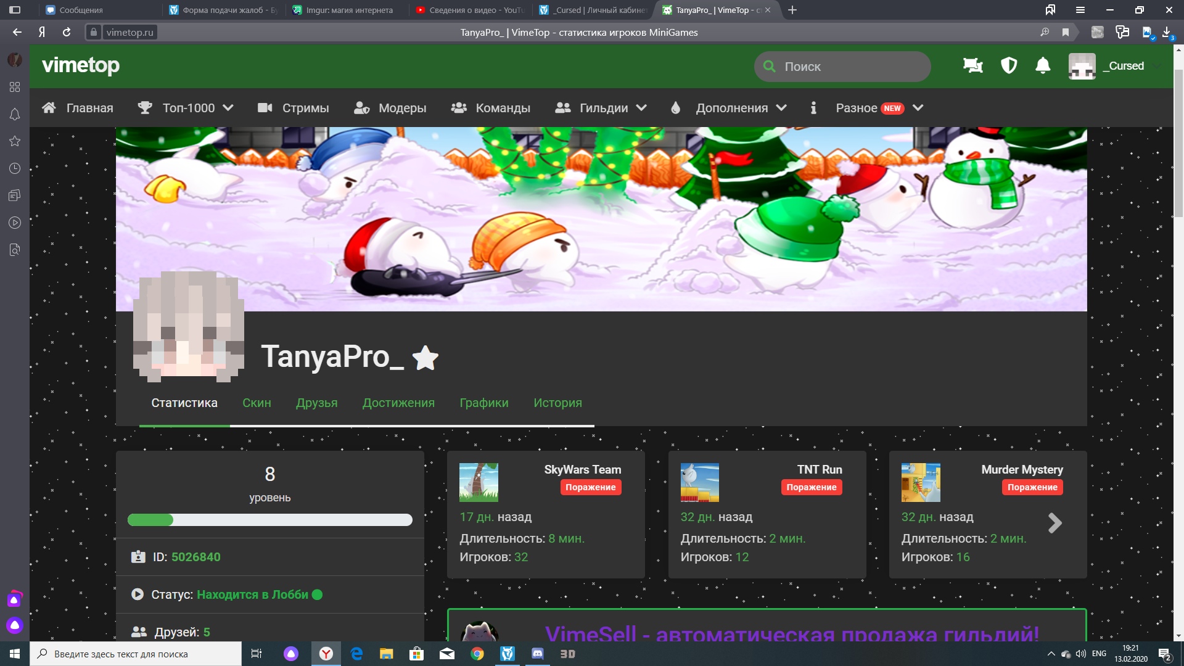Viewport: 1184px width, 666px height.
Task: Open the SkyWars Team match card
Action: 546,514
